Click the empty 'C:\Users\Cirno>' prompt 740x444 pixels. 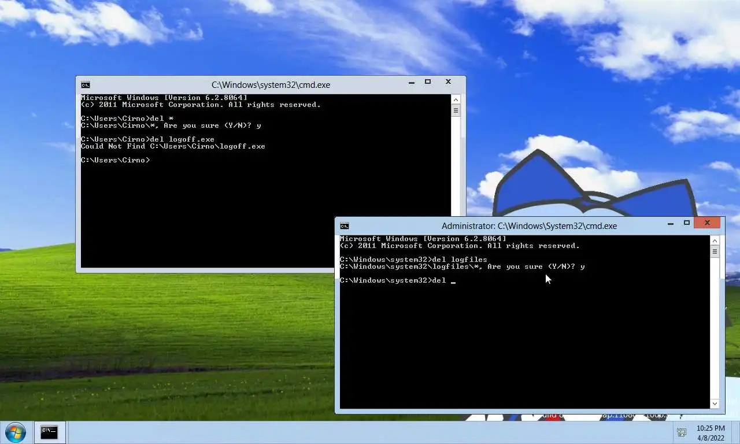(x=115, y=160)
